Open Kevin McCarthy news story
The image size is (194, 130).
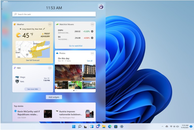coord(29,113)
